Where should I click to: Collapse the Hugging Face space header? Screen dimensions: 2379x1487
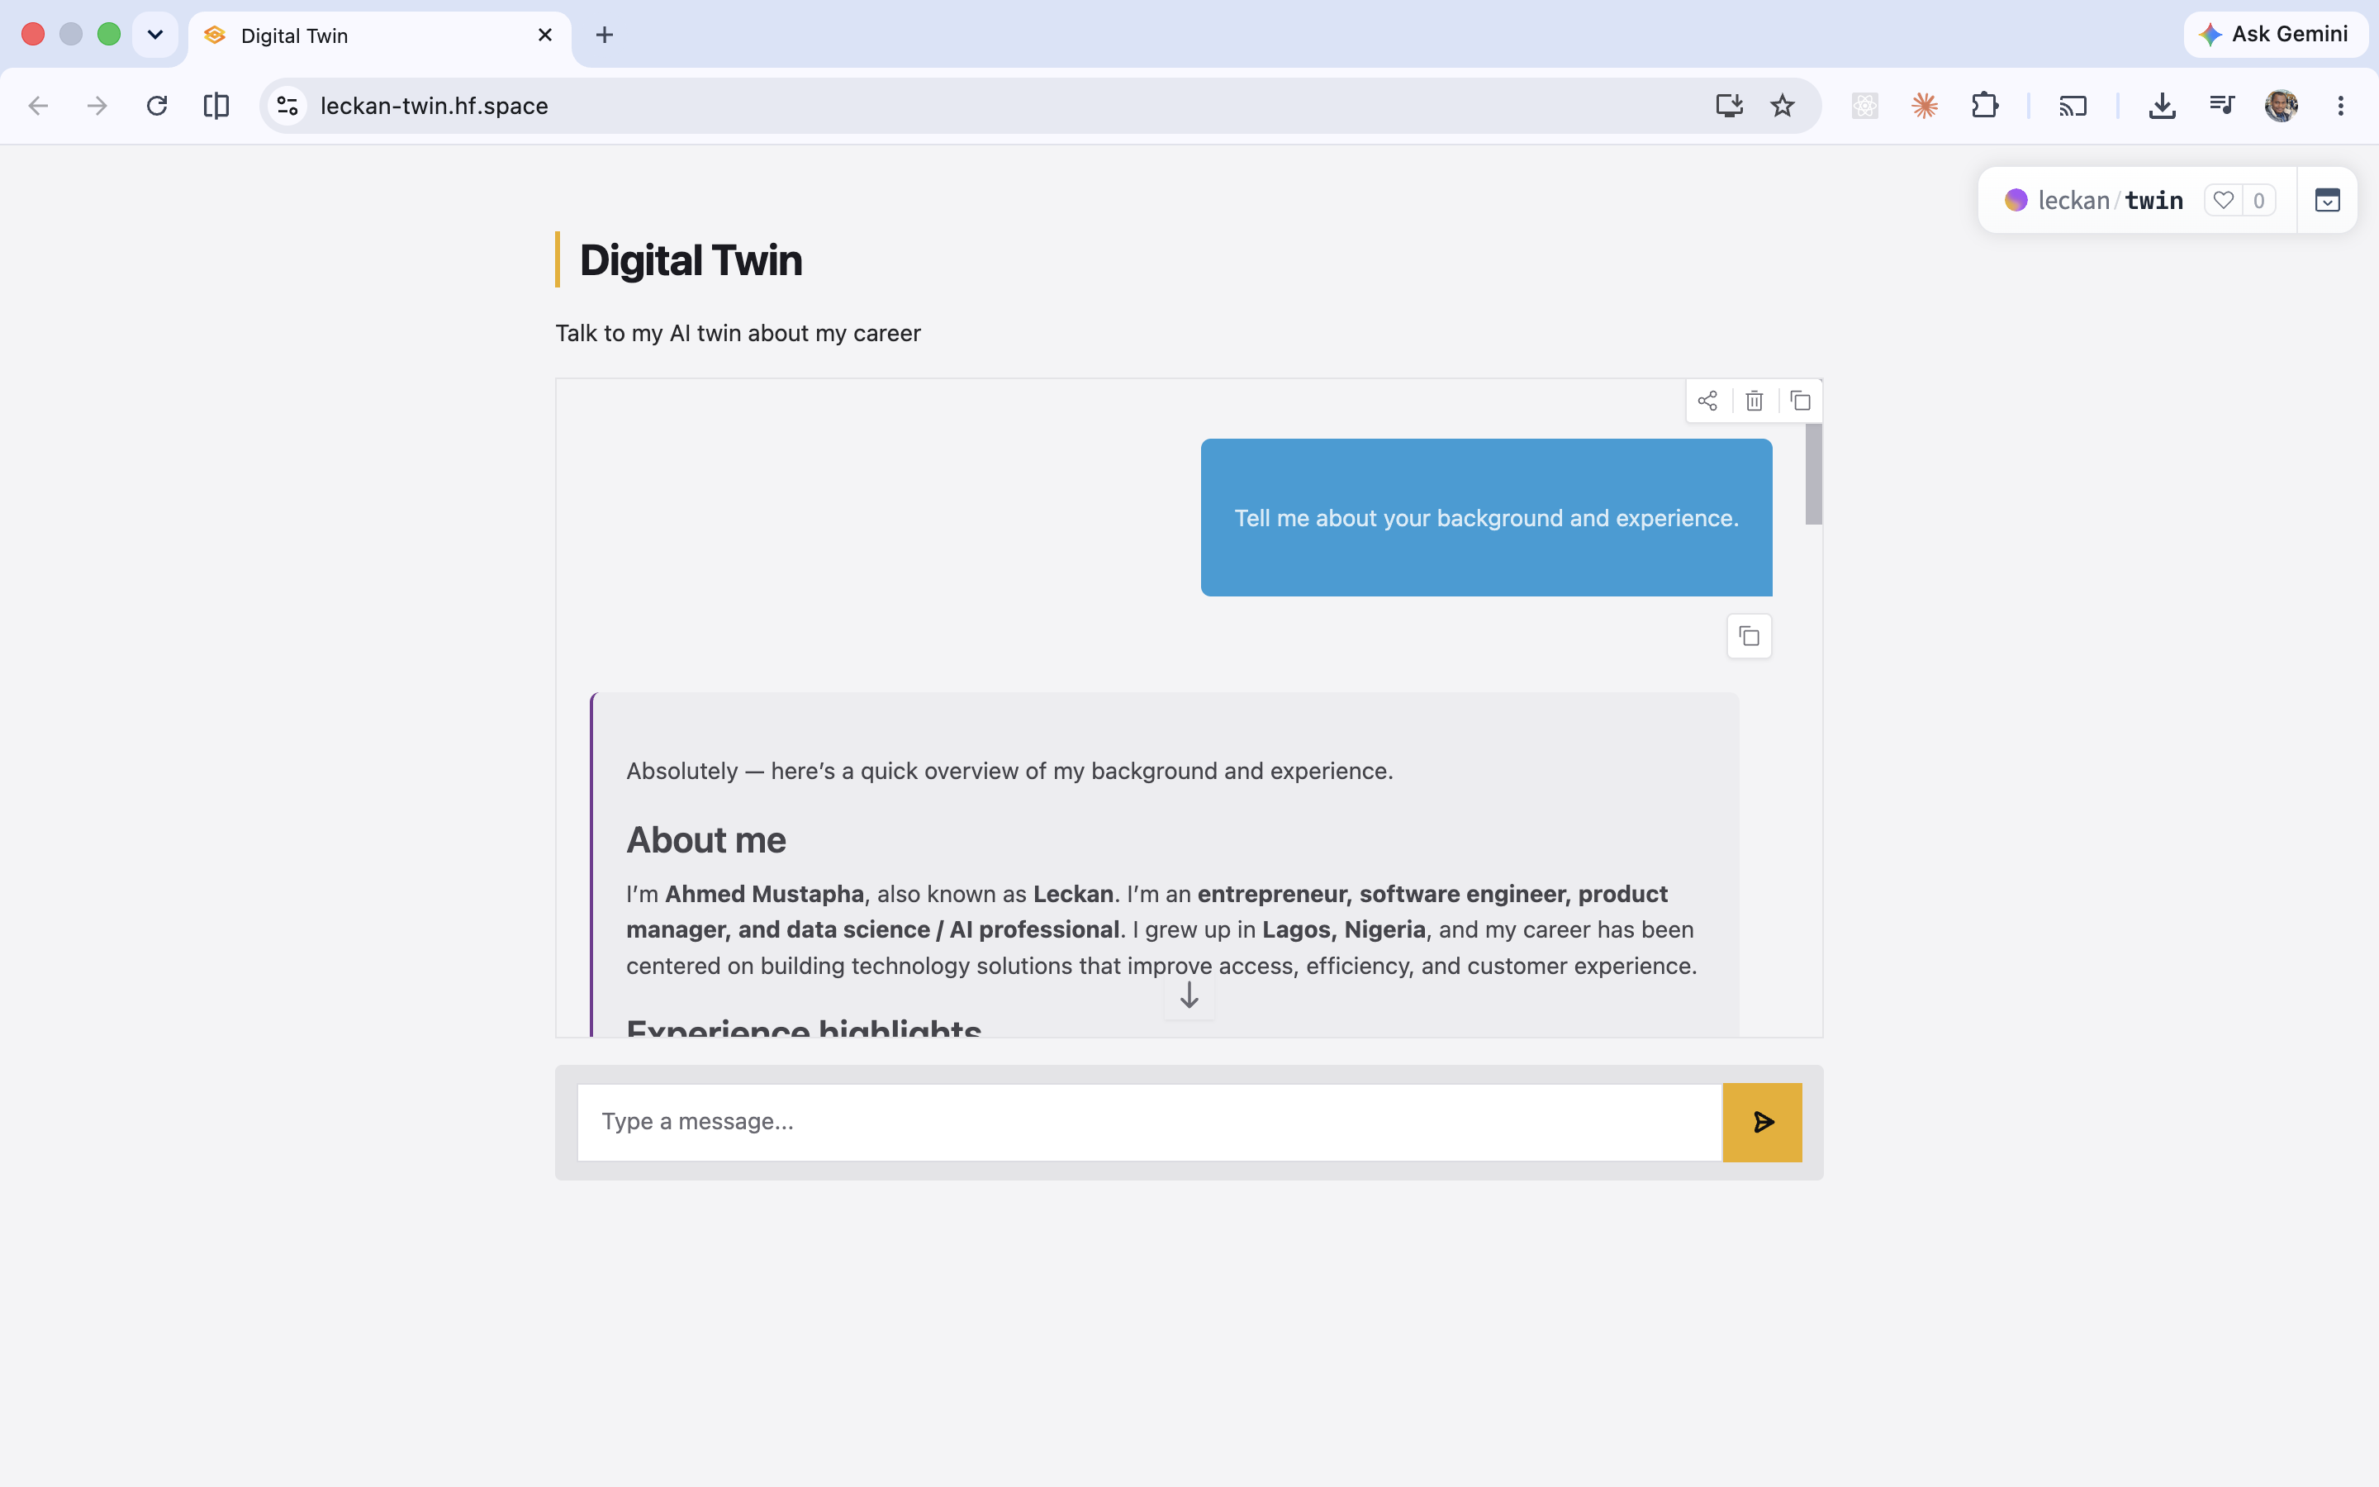point(2327,201)
